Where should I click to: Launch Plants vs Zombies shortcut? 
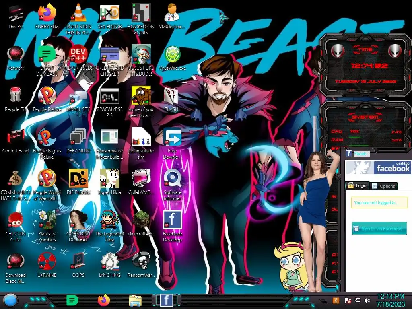[47, 220]
